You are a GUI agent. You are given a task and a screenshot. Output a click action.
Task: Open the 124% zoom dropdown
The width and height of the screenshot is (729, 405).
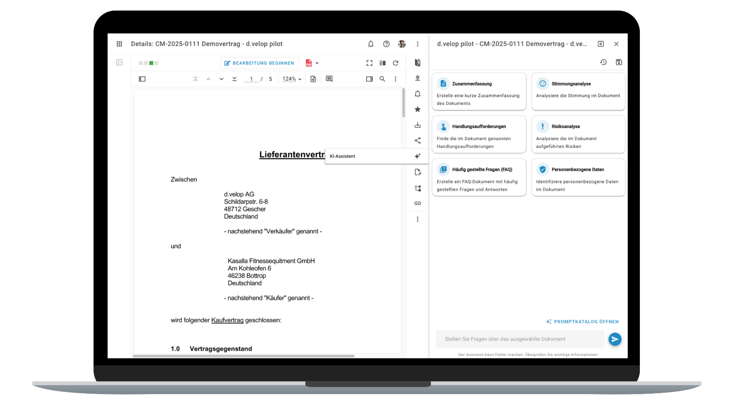(x=292, y=79)
